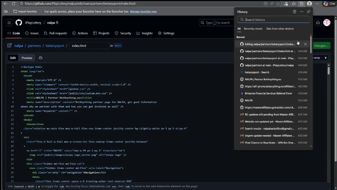Screen dimensions: 337x190
Task: Open the GitHub hamburger navigation menu
Action: coord(9,23)
